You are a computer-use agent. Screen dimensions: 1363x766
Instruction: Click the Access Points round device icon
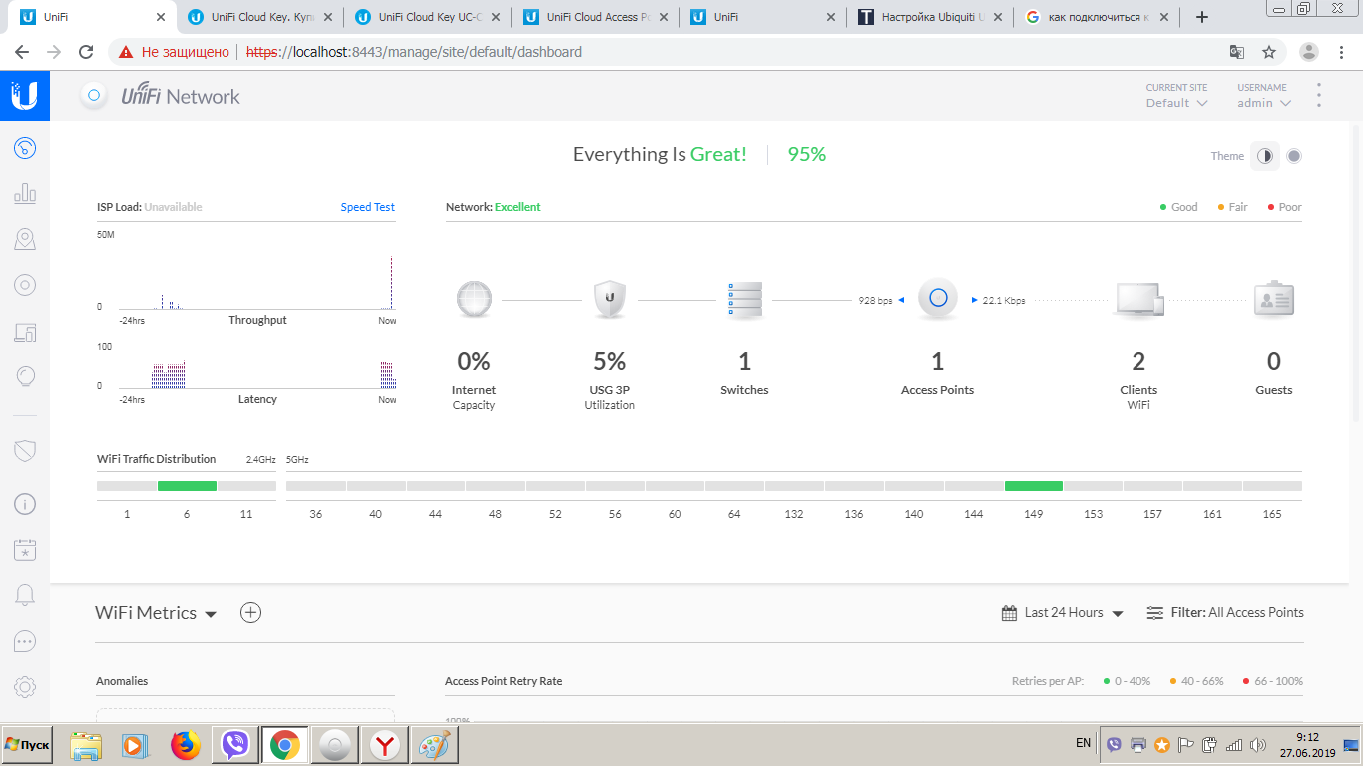coord(937,298)
